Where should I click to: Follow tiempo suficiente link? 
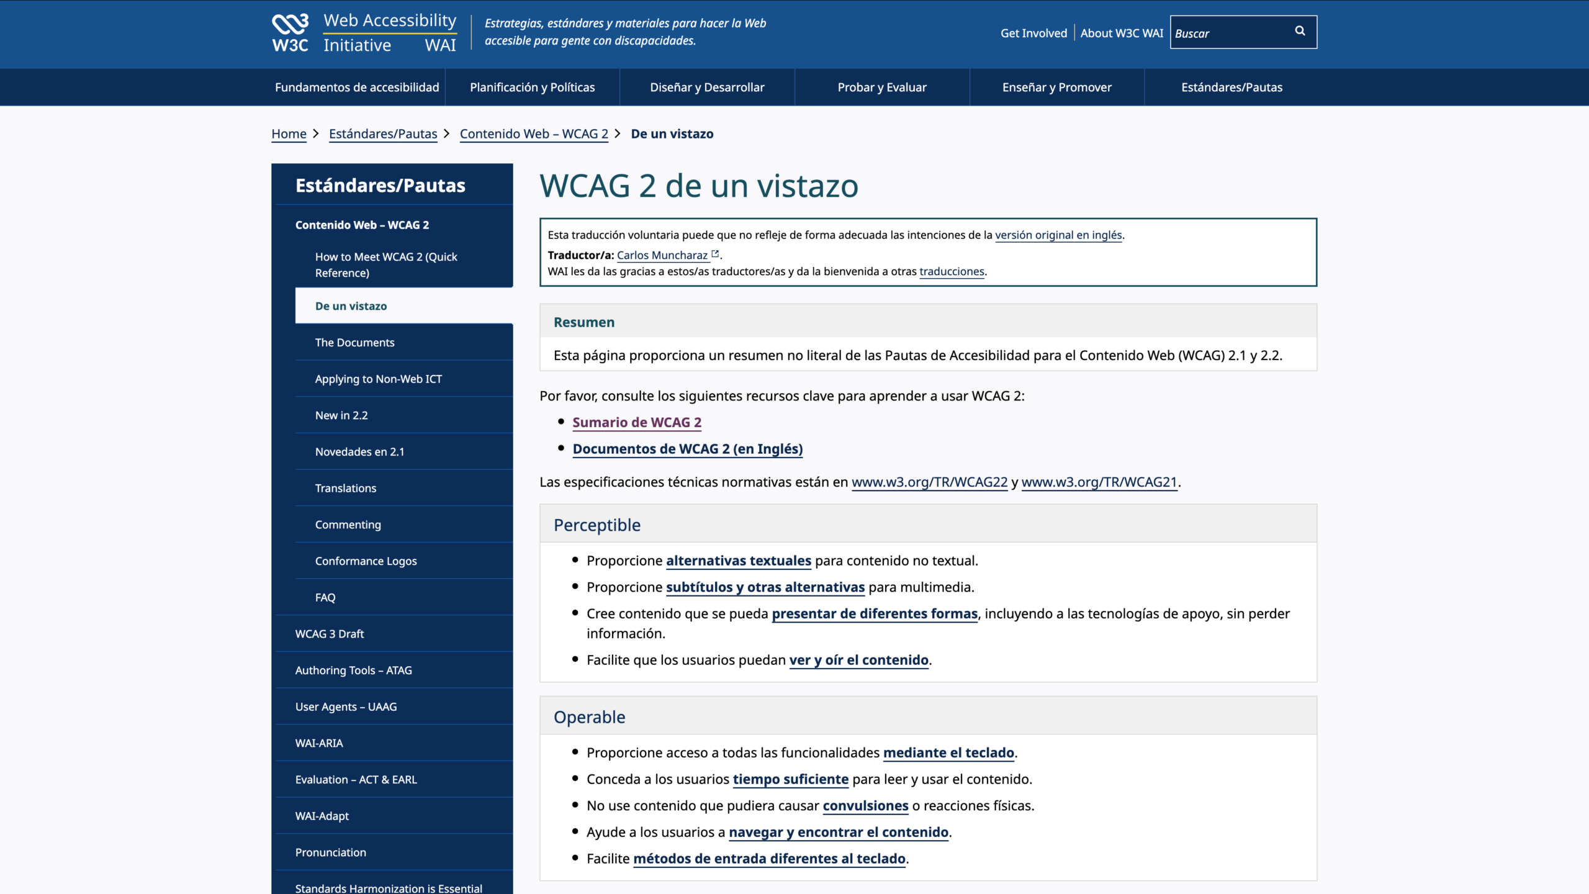coord(790,779)
